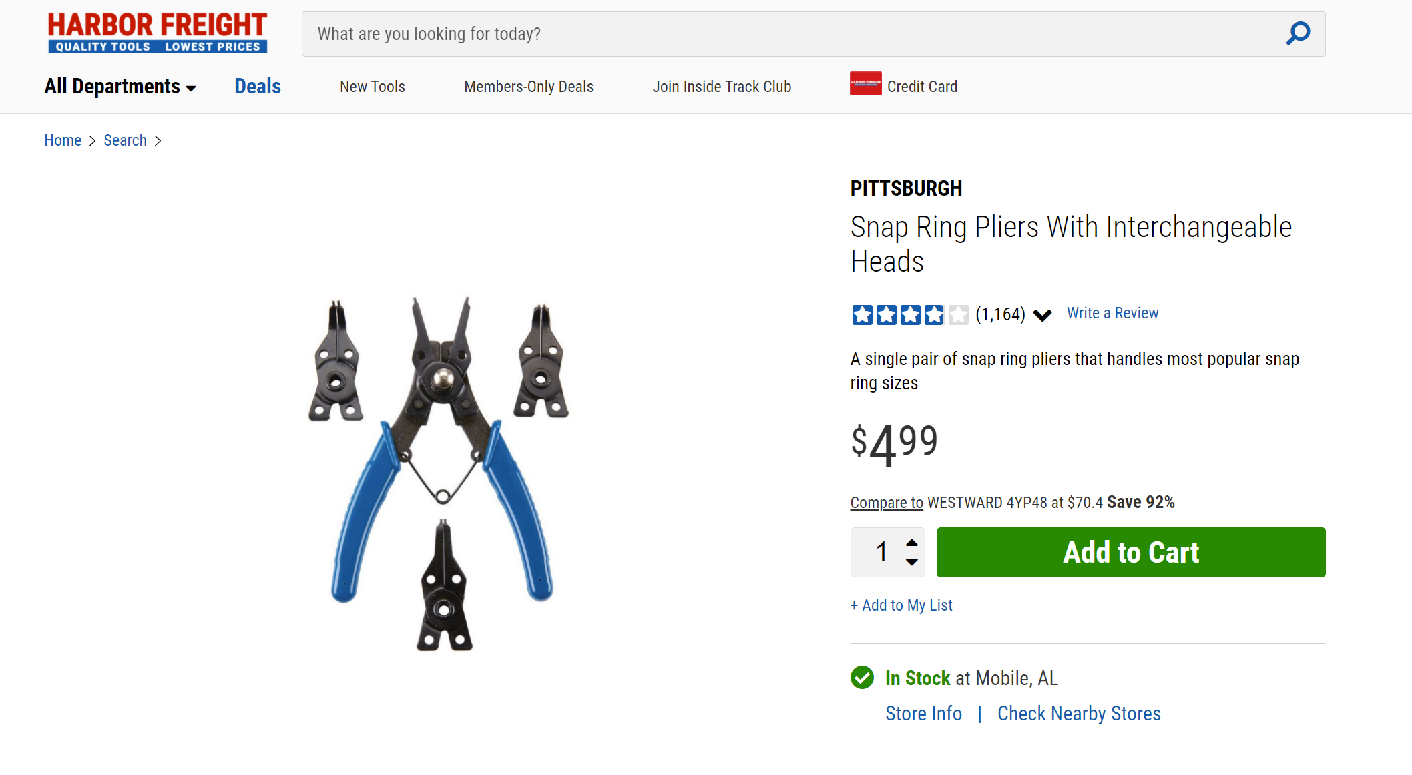Click the Harbor Freight credit card icon
This screenshot has height=775, width=1412.
click(x=865, y=83)
